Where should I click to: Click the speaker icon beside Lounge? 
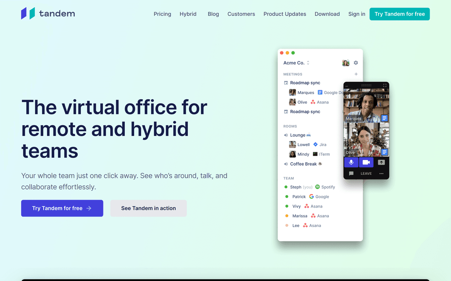point(286,135)
